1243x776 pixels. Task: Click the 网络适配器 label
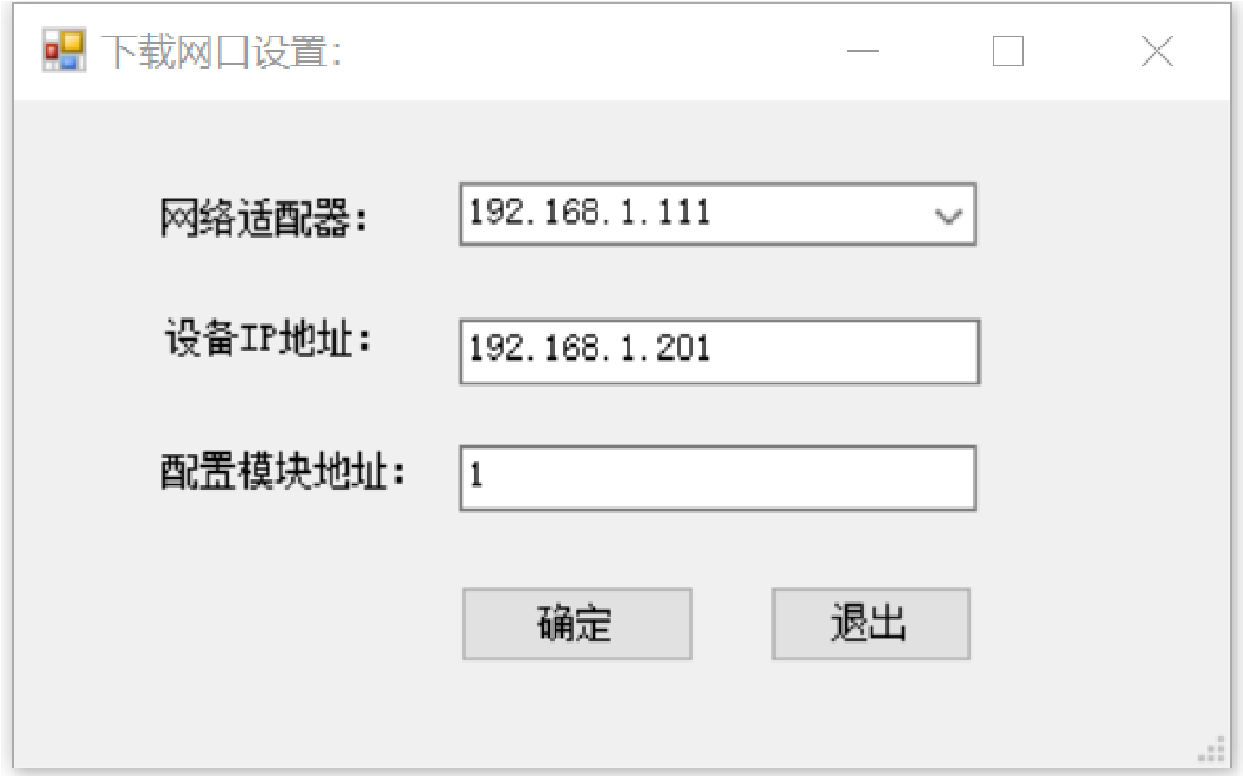(266, 220)
